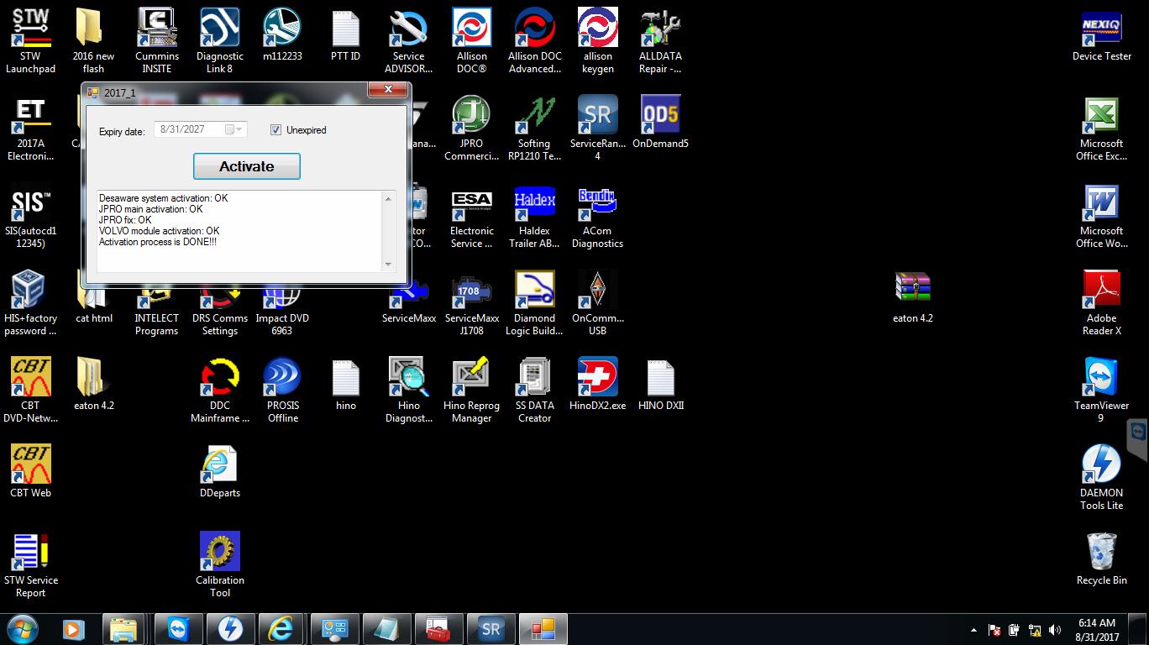
Task: Open HIS+factory password VirtualBox icon
Action: tap(30, 302)
